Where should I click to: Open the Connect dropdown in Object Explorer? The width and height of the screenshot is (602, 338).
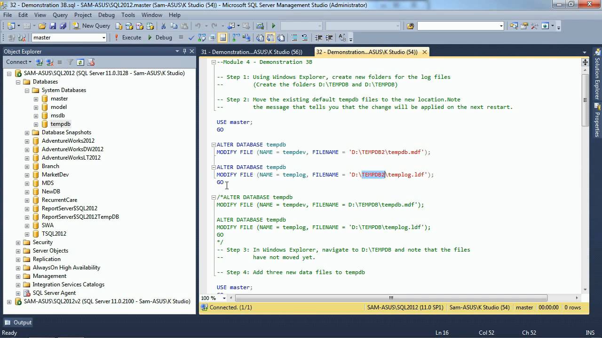18,62
